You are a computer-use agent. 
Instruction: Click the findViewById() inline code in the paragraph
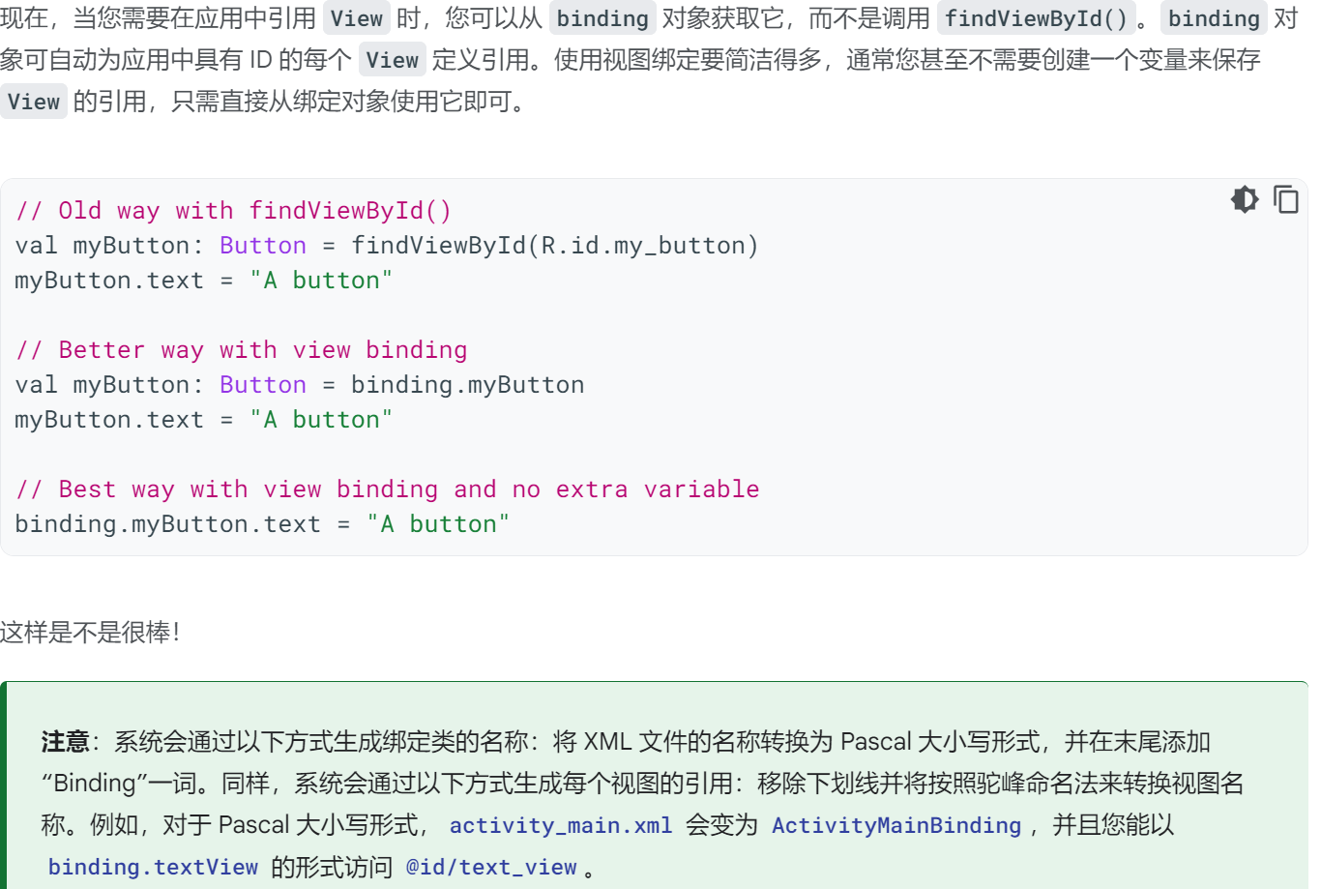pos(1036,18)
